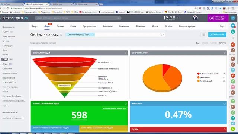Click red legend swatch Звонок по базе 2ГИС
The width and height of the screenshot is (238, 134).
[x=198, y=74]
